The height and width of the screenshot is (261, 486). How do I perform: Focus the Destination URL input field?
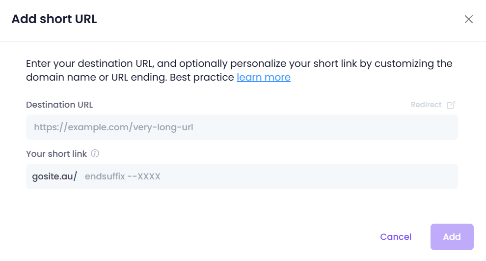pyautogui.click(x=242, y=127)
